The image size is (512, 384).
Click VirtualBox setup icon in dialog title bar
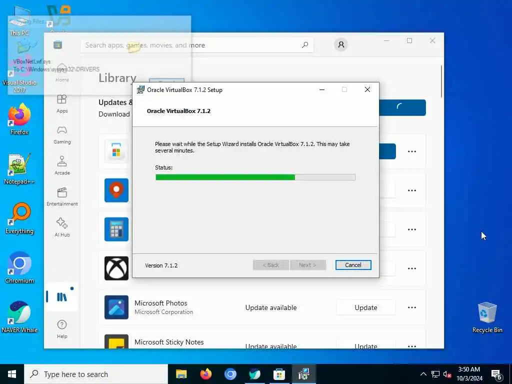point(140,90)
